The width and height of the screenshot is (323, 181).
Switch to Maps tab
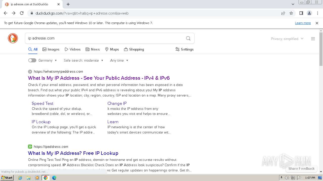[x=112, y=49]
